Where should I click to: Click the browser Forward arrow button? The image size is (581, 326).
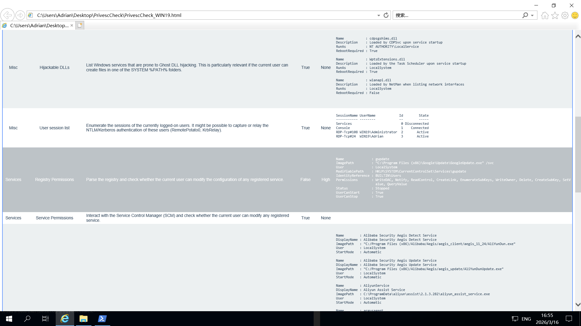[20, 15]
